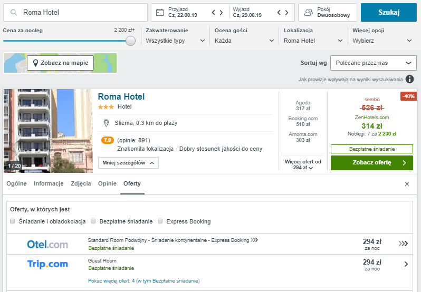
Task: Go to previous check-in date
Action: click(214, 12)
